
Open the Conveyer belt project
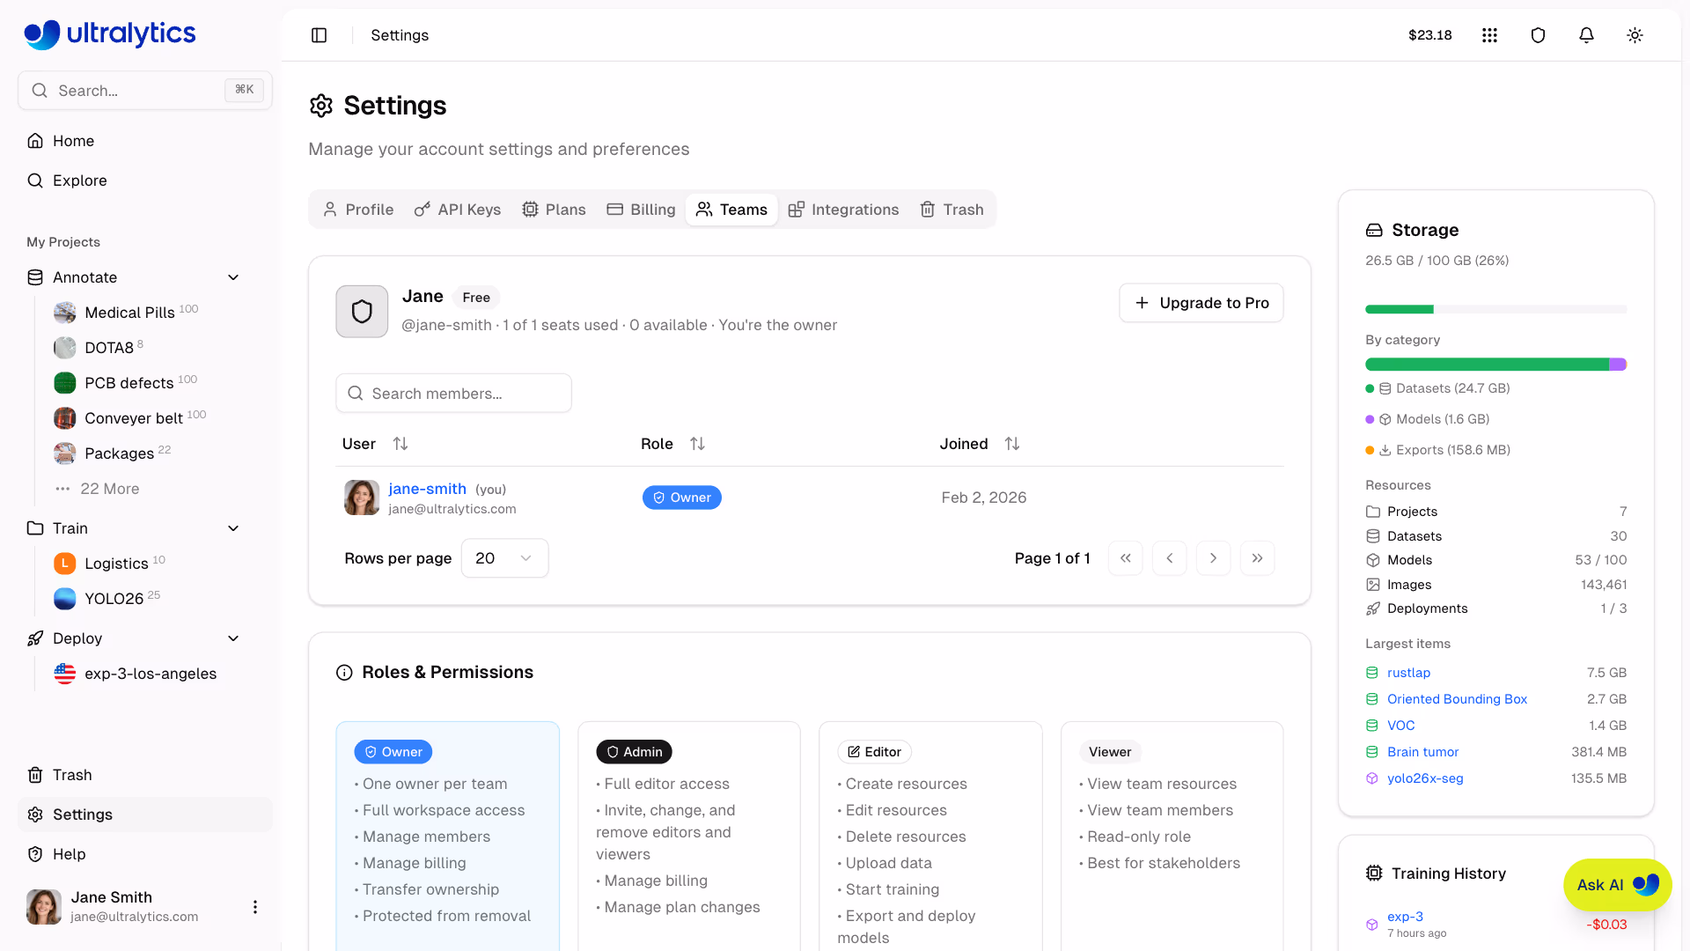coord(133,418)
